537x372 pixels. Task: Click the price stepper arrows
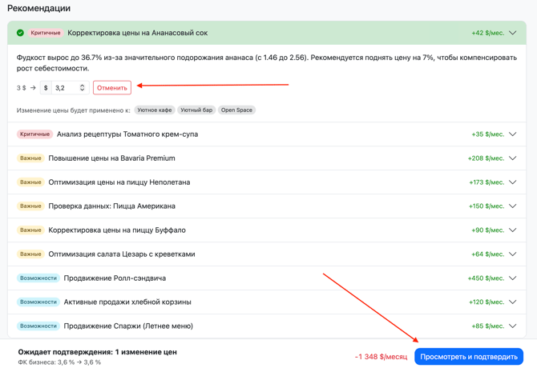click(x=82, y=88)
